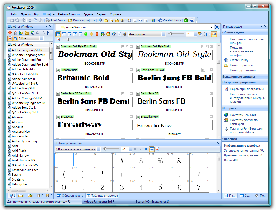Image resolution: width=276 pixels, height=210 pixels.
Task: Click the AB text sample view icon
Action: click(140, 20)
